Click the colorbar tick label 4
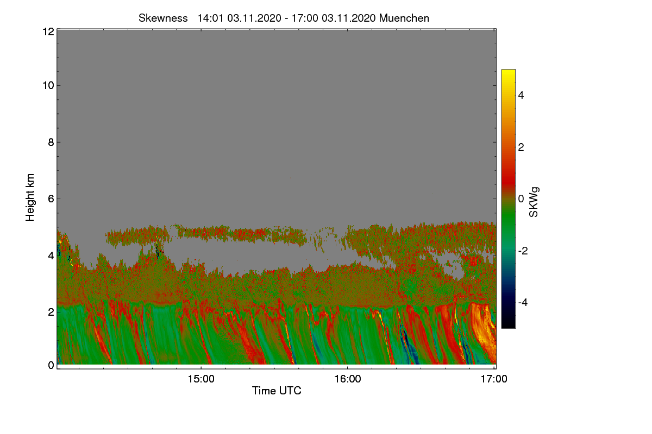This screenshot has width=652, height=434. pos(521,95)
